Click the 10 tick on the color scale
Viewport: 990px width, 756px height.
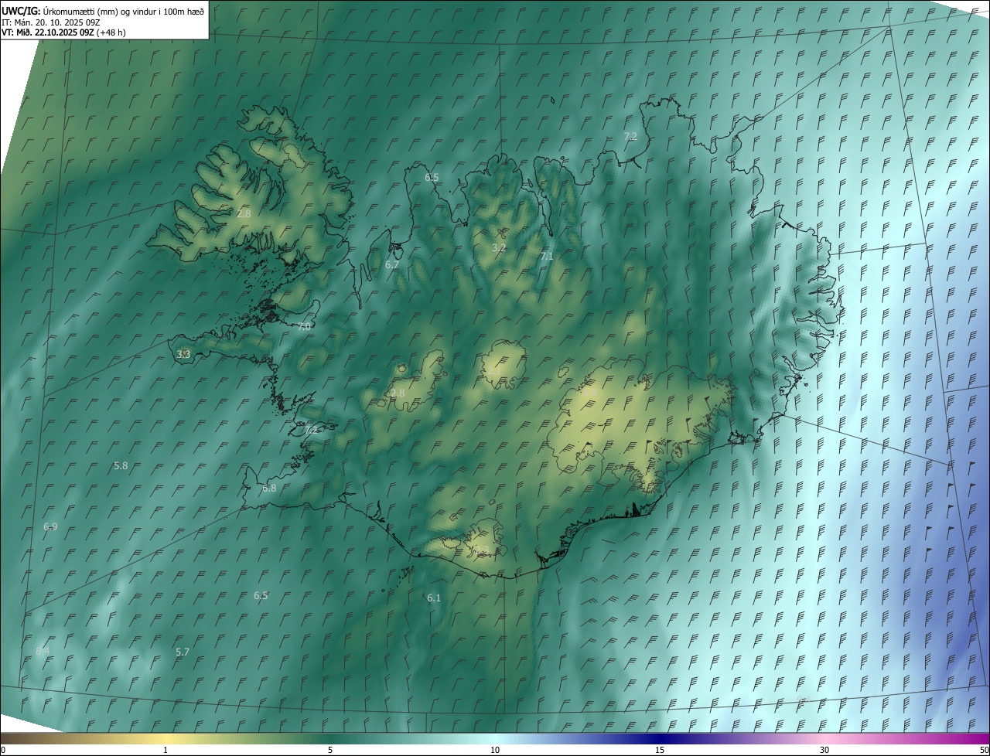[495, 750]
